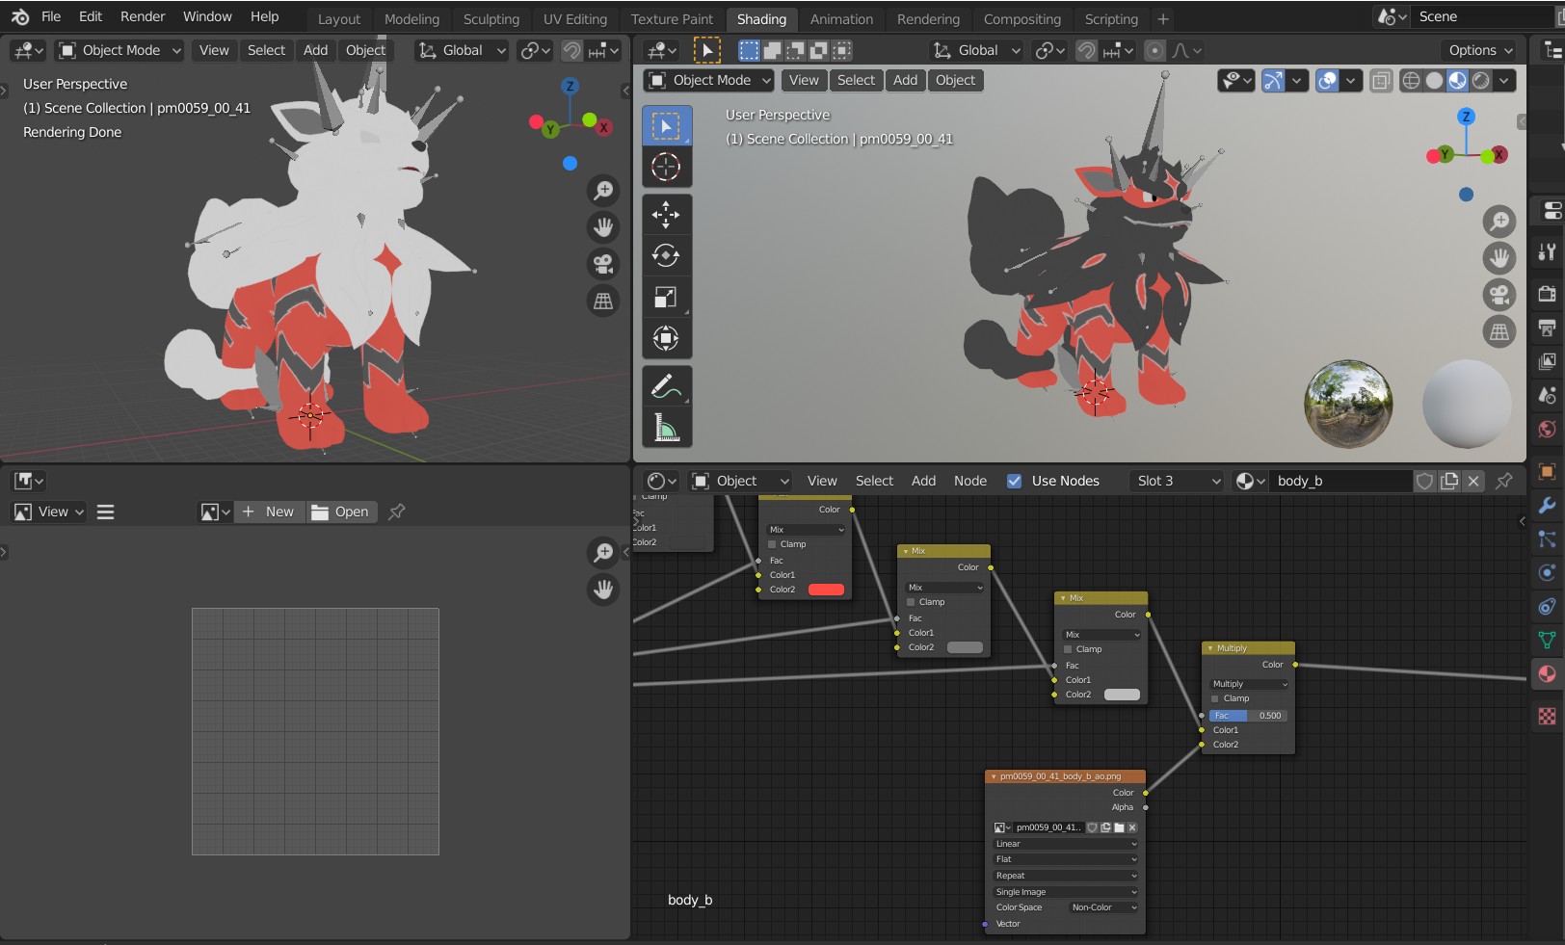Switch to solid viewport shading
This screenshot has width=1565, height=945.
1434,81
